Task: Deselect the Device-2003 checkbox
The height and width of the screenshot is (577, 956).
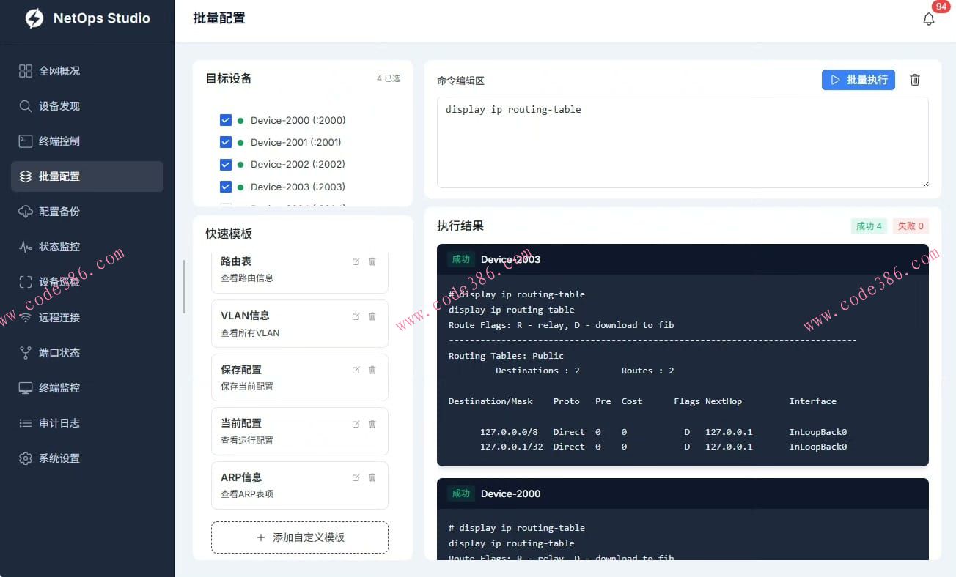Action: click(x=226, y=187)
